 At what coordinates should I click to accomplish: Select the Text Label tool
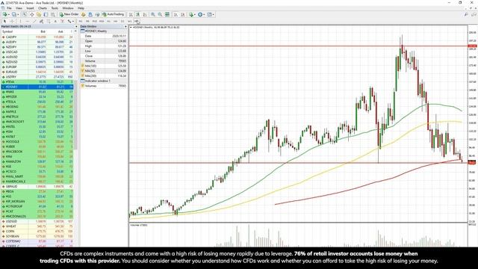[63, 21]
